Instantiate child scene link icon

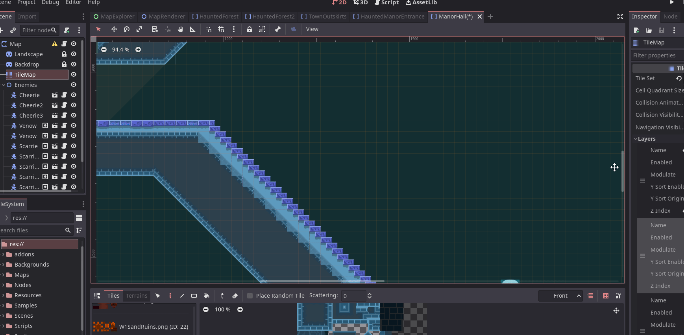point(13,30)
